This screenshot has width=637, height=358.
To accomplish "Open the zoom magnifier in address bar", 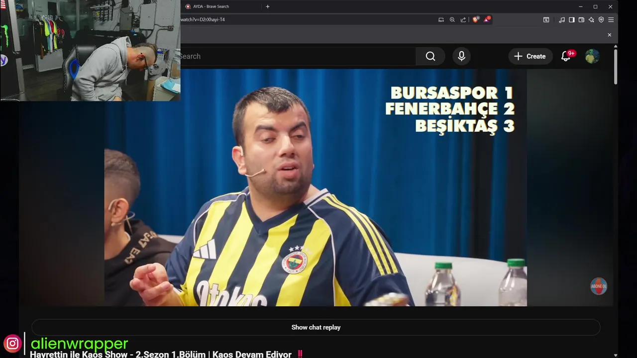I will 452,19.
